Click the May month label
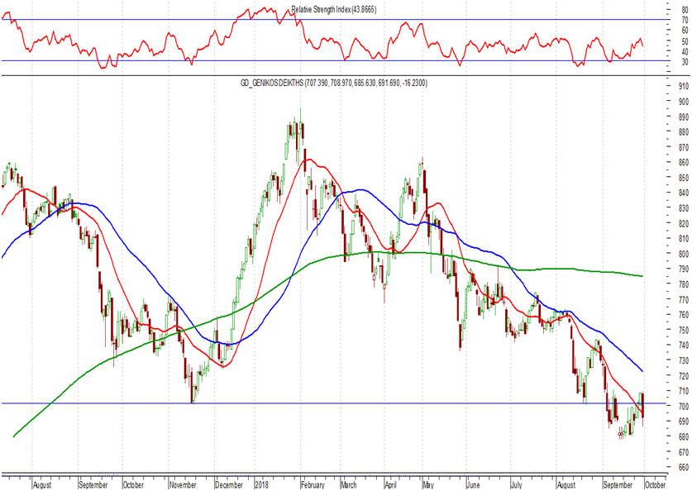The width and height of the screenshot is (692, 491). (x=427, y=484)
